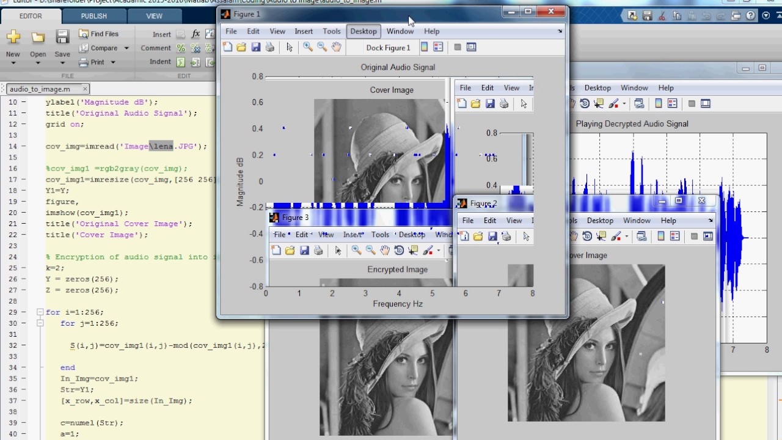
Task: Show plot tools icon in Figure 1 toolbar
Action: 471,47
